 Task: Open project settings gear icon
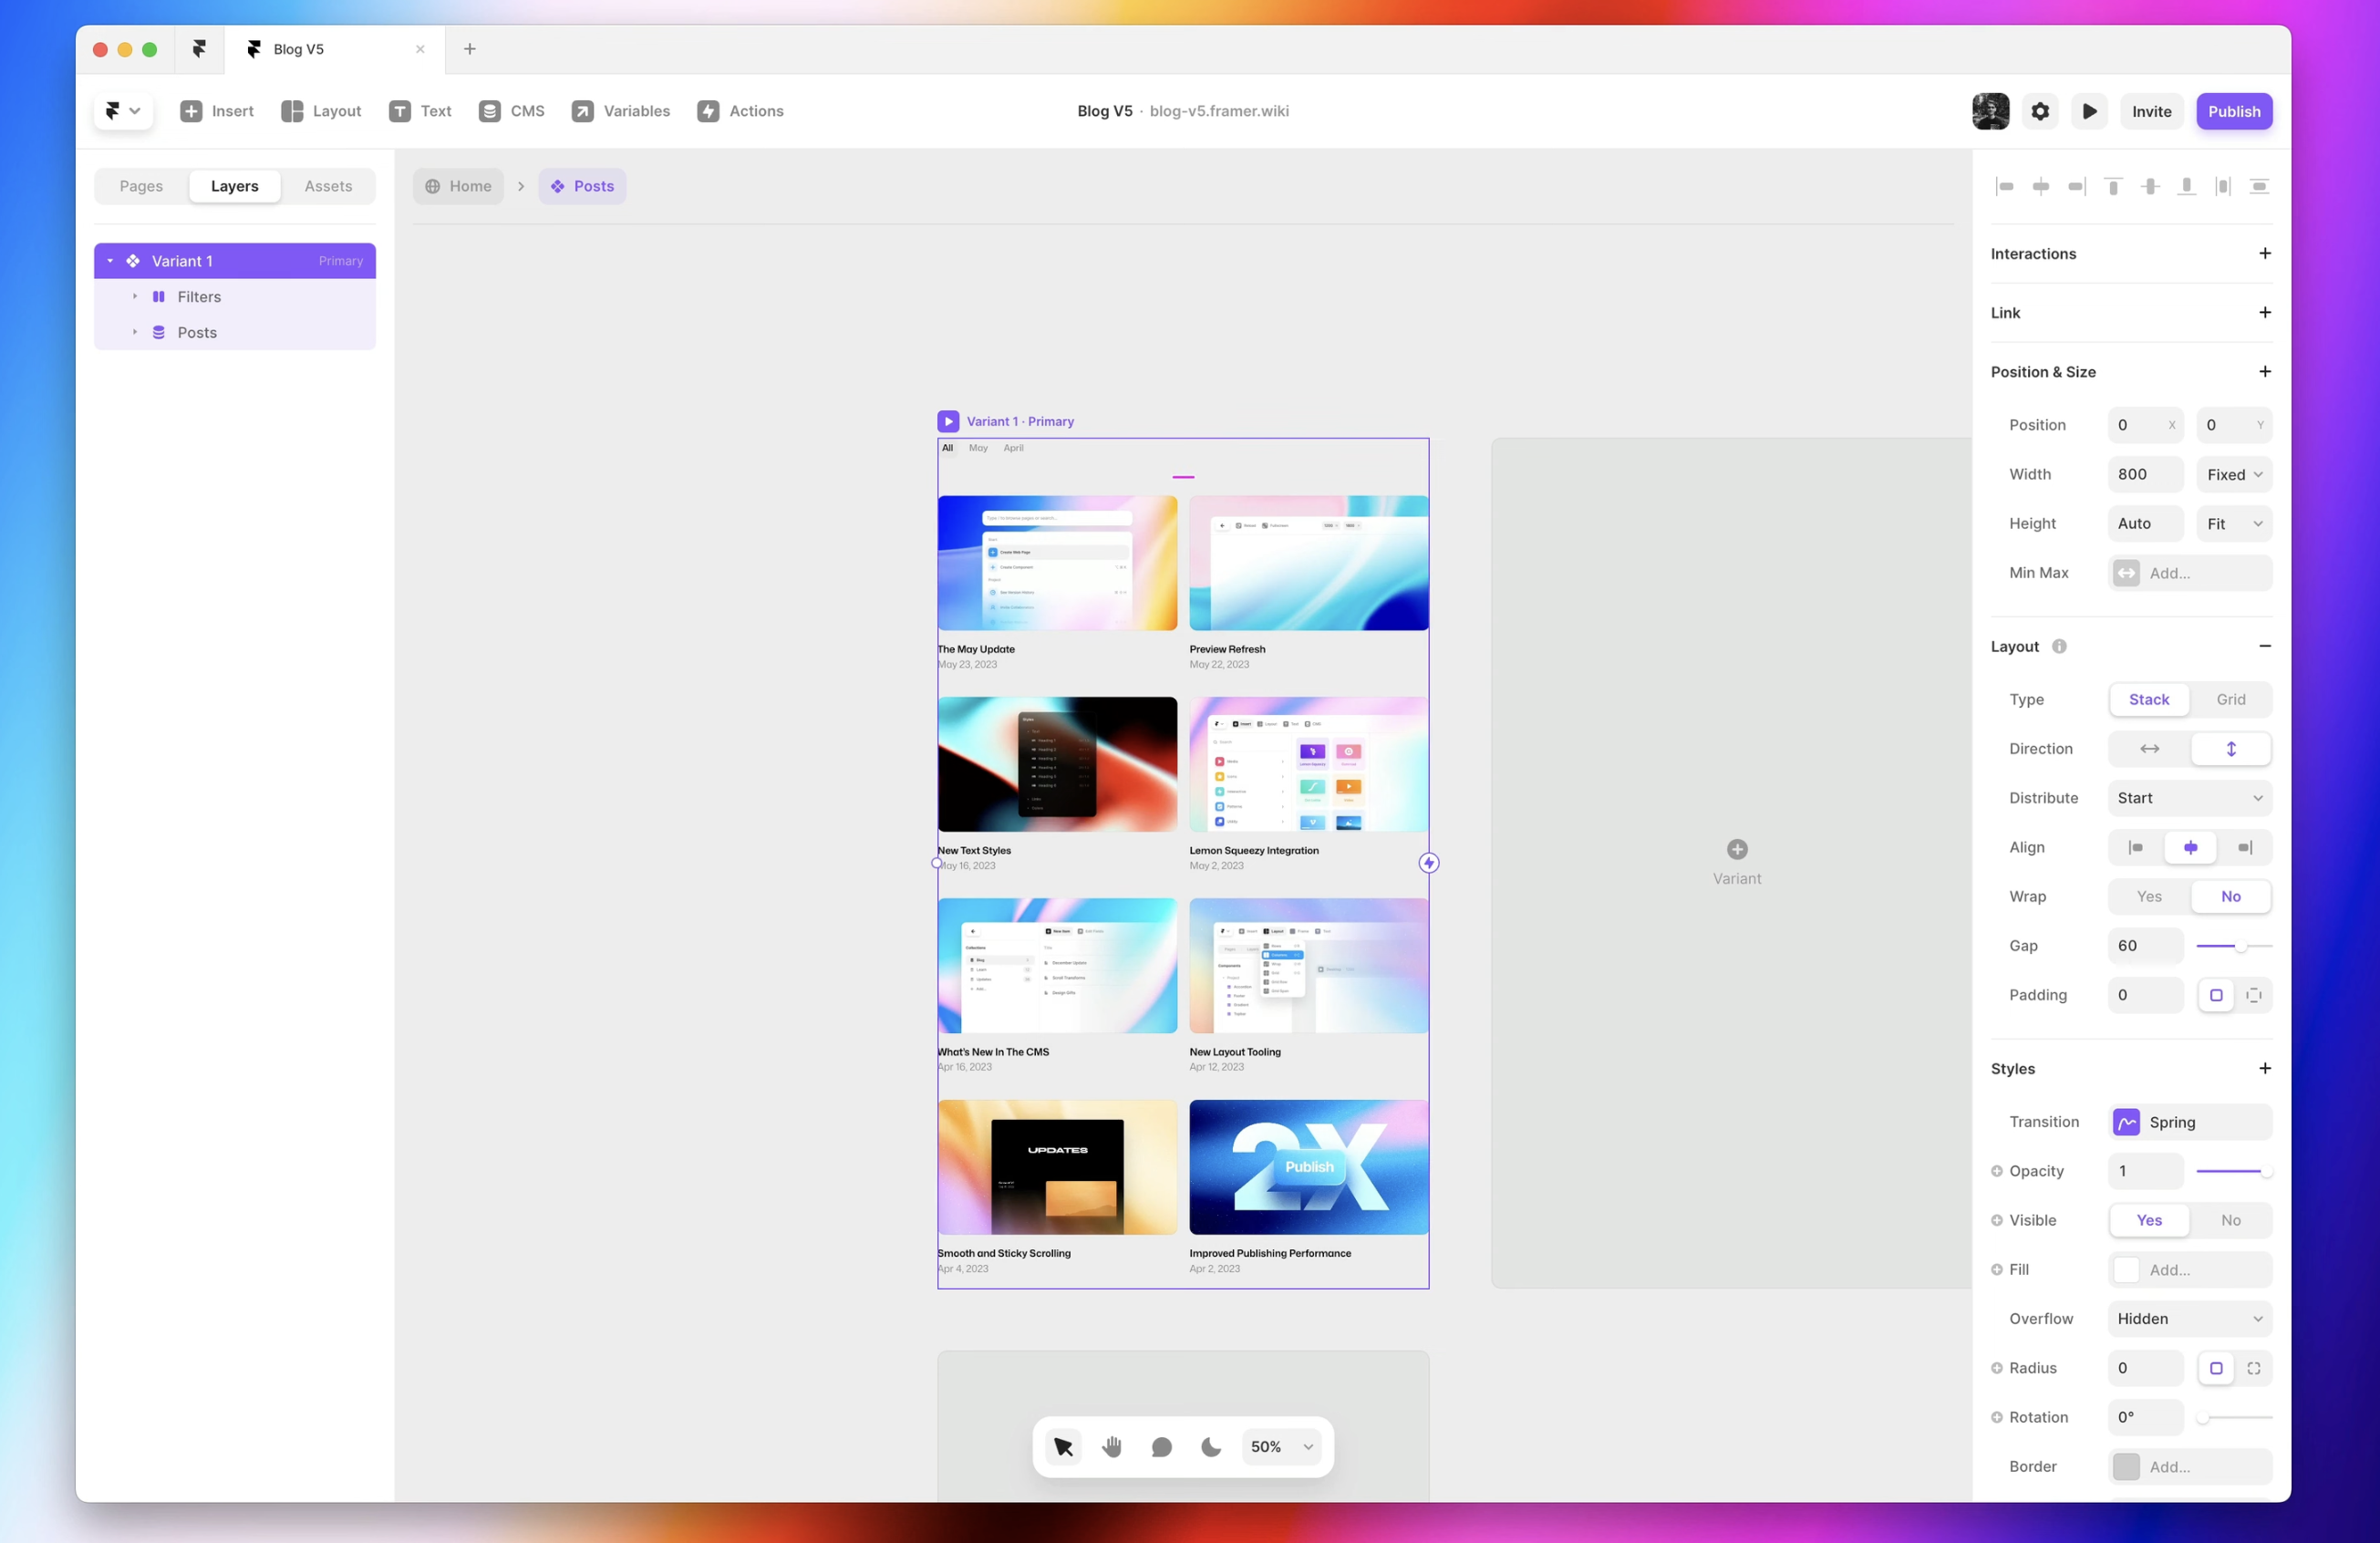(2040, 111)
